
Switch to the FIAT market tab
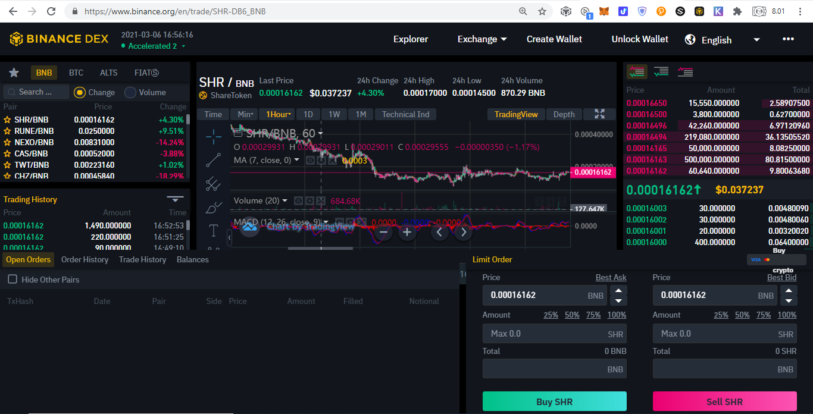(146, 73)
